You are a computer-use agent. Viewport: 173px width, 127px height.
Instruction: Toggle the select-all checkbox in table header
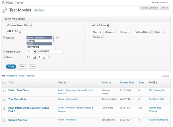[x=4, y=83]
